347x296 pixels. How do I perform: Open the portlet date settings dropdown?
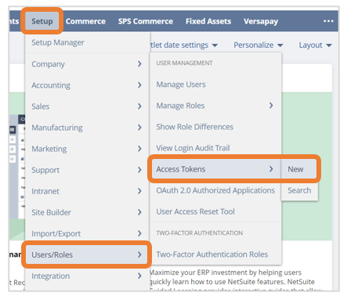coord(184,45)
